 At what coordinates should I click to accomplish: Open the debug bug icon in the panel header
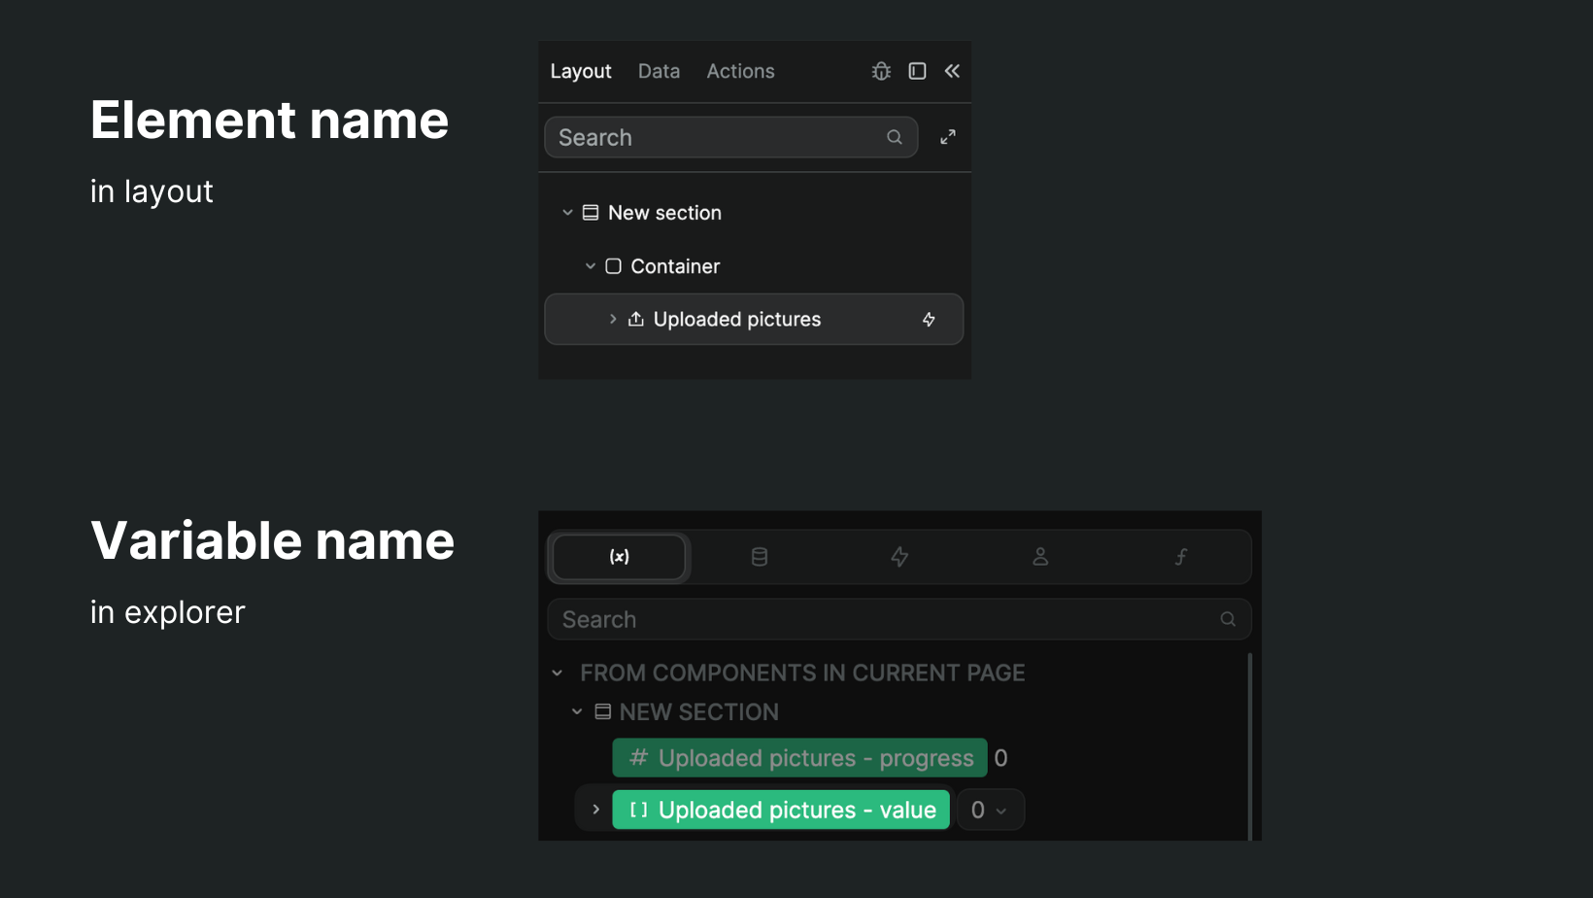coord(880,71)
